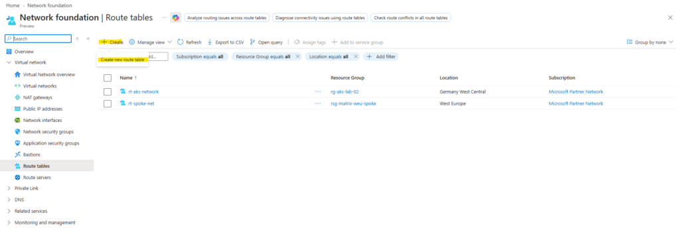Screen dimensions: 680x246
Task: Select Create new route table option
Action: click(x=122, y=60)
